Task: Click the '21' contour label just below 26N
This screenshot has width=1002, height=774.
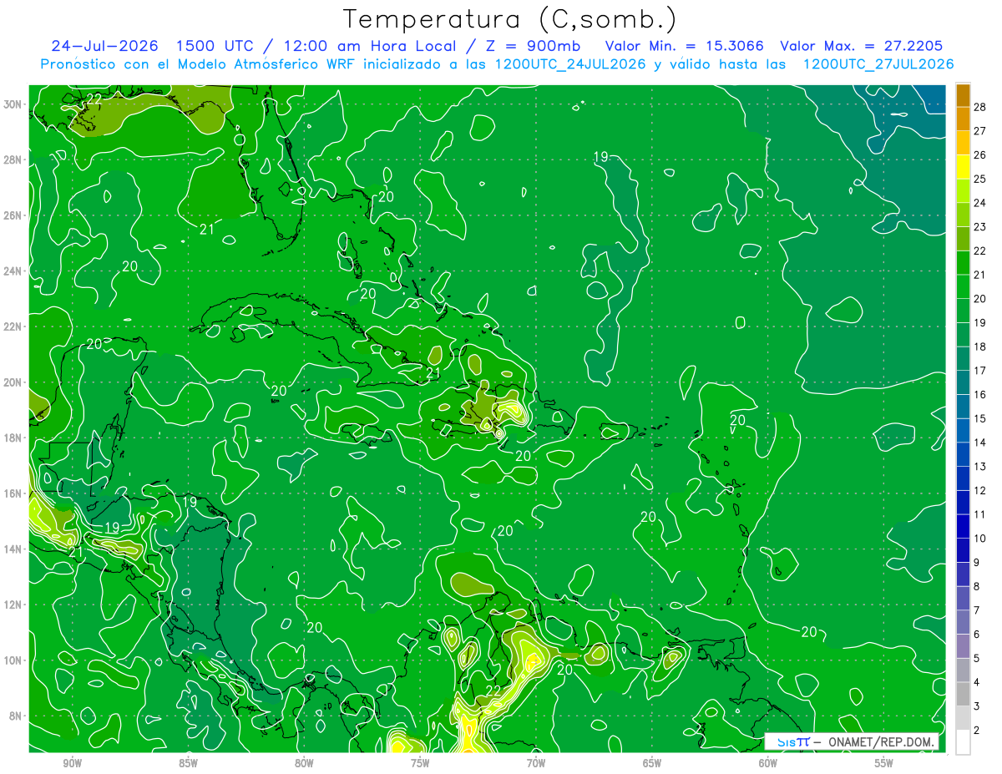Action: coord(208,229)
